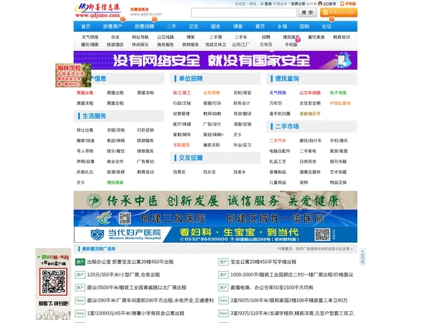Click the 翰林学校 floating ad
Image resolution: width=431 pixels, height=323 pixels.
73,75
